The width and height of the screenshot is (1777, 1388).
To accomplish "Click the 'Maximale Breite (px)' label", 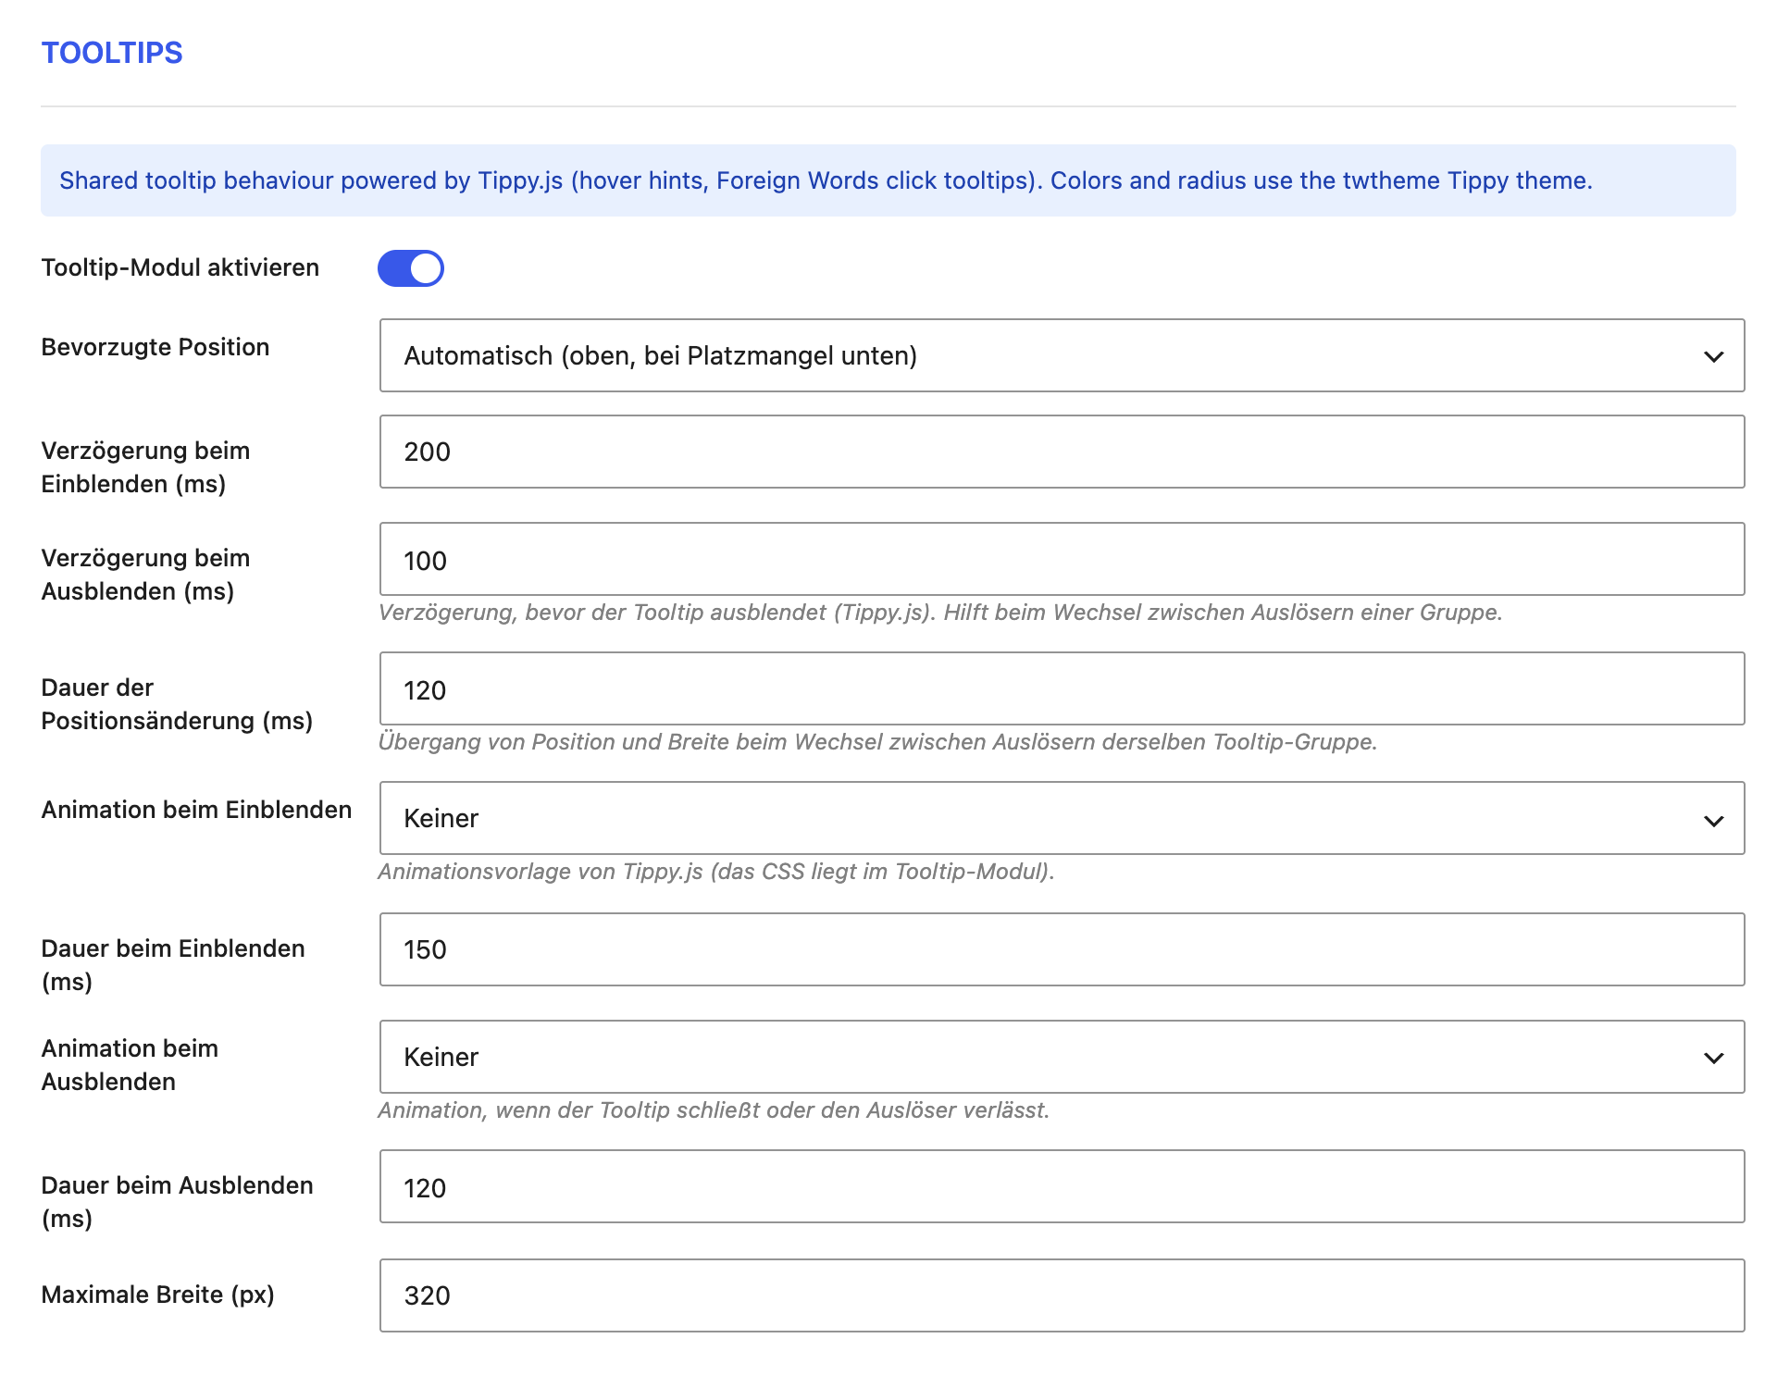I will coord(158,1295).
